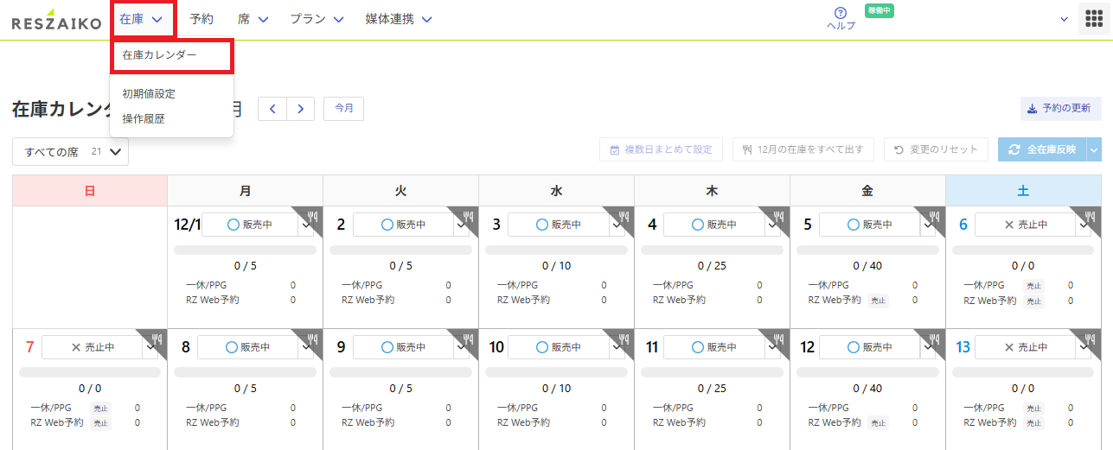Click 変更のリセット button
Screen dimensions: 1113x450
pyautogui.click(x=936, y=149)
